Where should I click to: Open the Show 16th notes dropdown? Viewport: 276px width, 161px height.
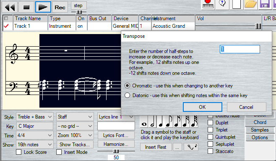pyautogui.click(x=35, y=145)
